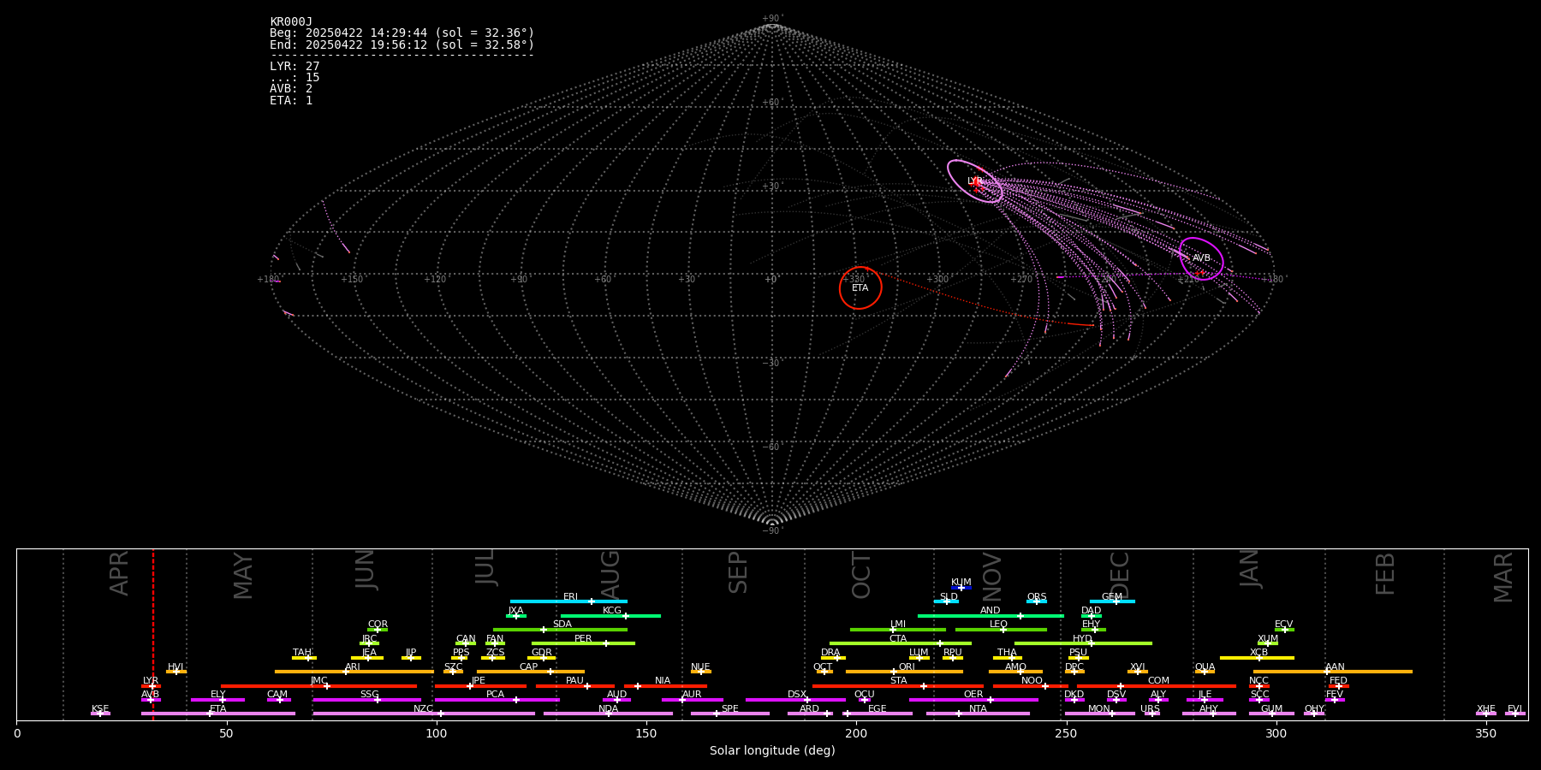This screenshot has width=1541, height=770.
Task: Click the +300 longitude label on the map
Action: (x=937, y=280)
